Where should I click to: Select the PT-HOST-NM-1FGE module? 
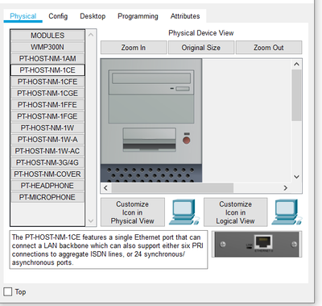[x=47, y=116]
